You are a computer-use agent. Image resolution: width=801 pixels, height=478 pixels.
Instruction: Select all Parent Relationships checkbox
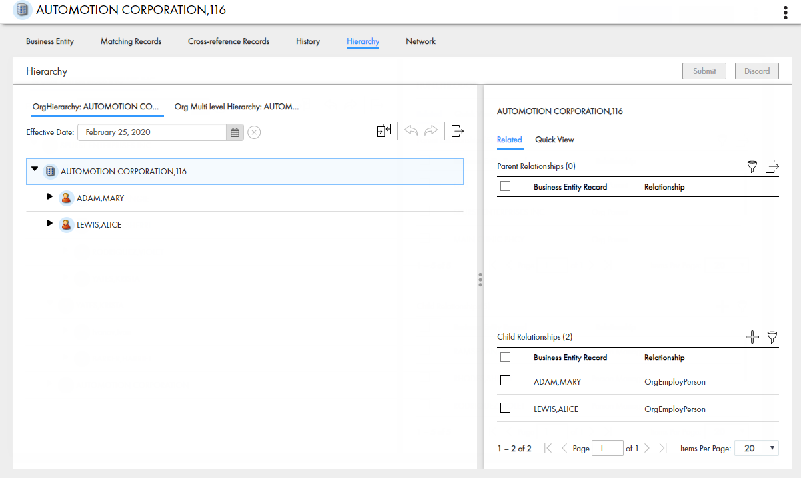pyautogui.click(x=505, y=186)
